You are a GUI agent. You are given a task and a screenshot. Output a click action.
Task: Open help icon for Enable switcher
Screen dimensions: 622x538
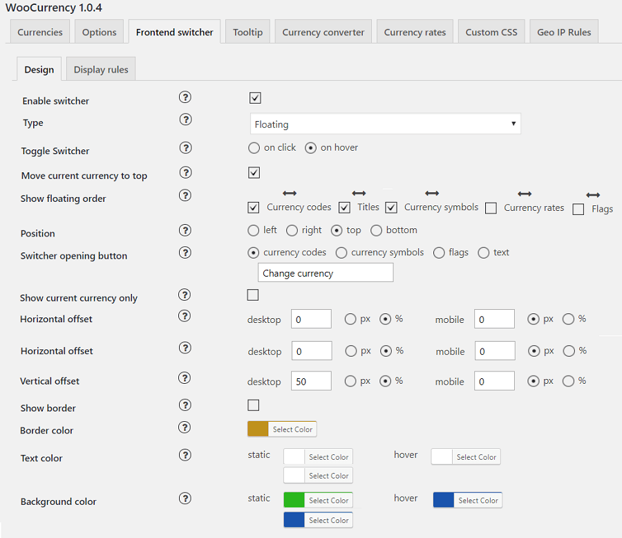(185, 98)
